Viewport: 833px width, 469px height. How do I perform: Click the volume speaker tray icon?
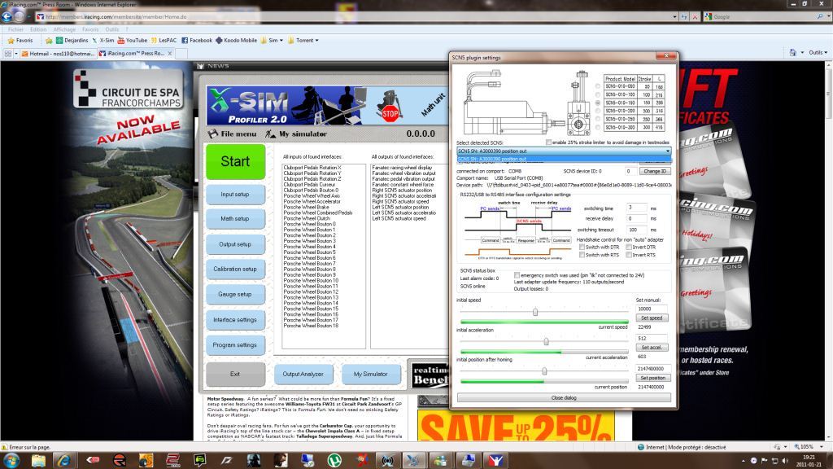[785, 461]
